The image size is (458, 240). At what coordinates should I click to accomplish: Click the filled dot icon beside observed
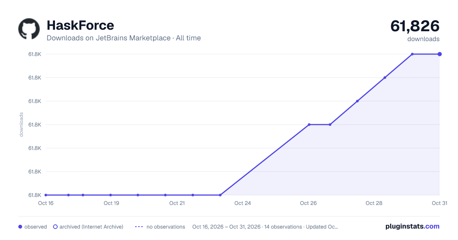[20, 227]
